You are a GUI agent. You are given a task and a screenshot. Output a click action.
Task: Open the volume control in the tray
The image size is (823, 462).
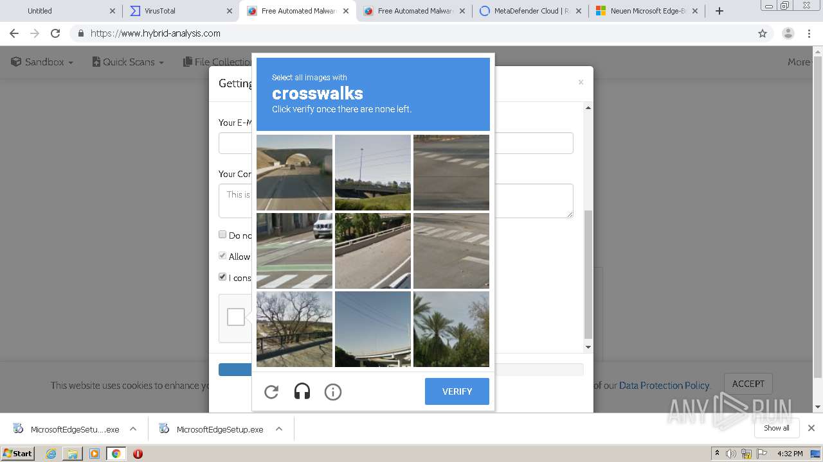click(x=731, y=454)
